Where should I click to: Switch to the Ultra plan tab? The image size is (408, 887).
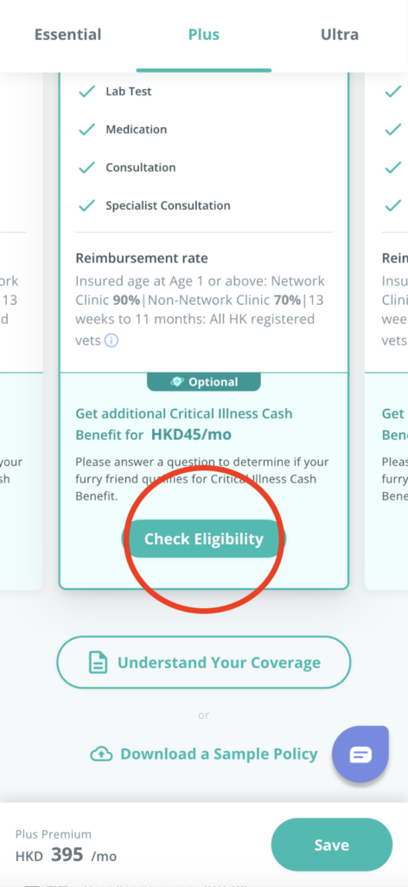coord(340,35)
